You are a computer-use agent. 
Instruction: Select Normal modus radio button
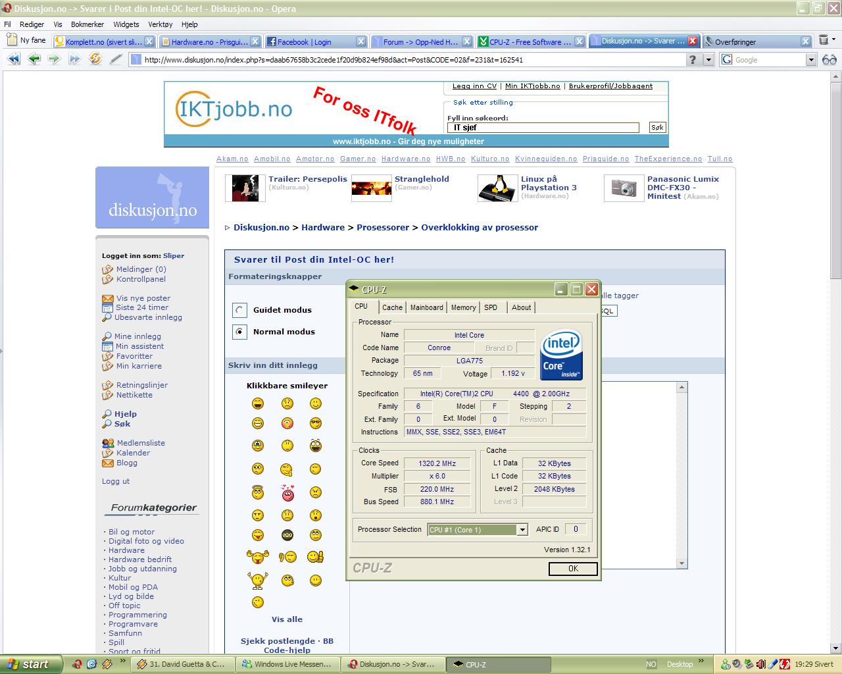pos(239,332)
